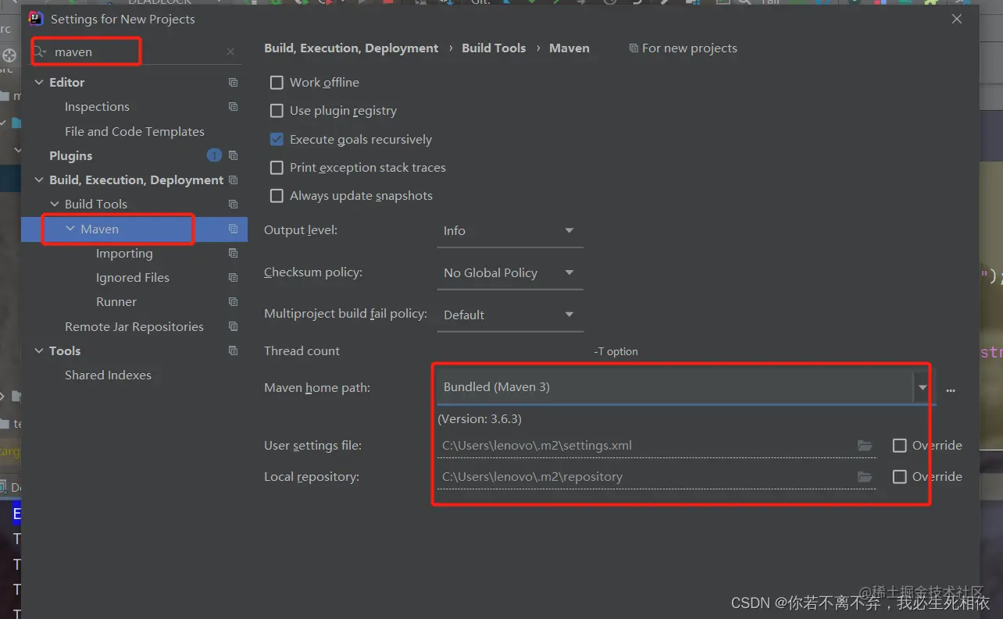
Task: Click the icon right of Plugins badge
Action: pyautogui.click(x=233, y=155)
